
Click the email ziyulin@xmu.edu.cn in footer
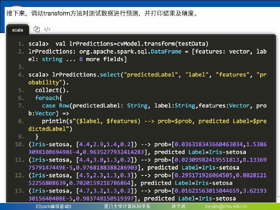click(226, 206)
